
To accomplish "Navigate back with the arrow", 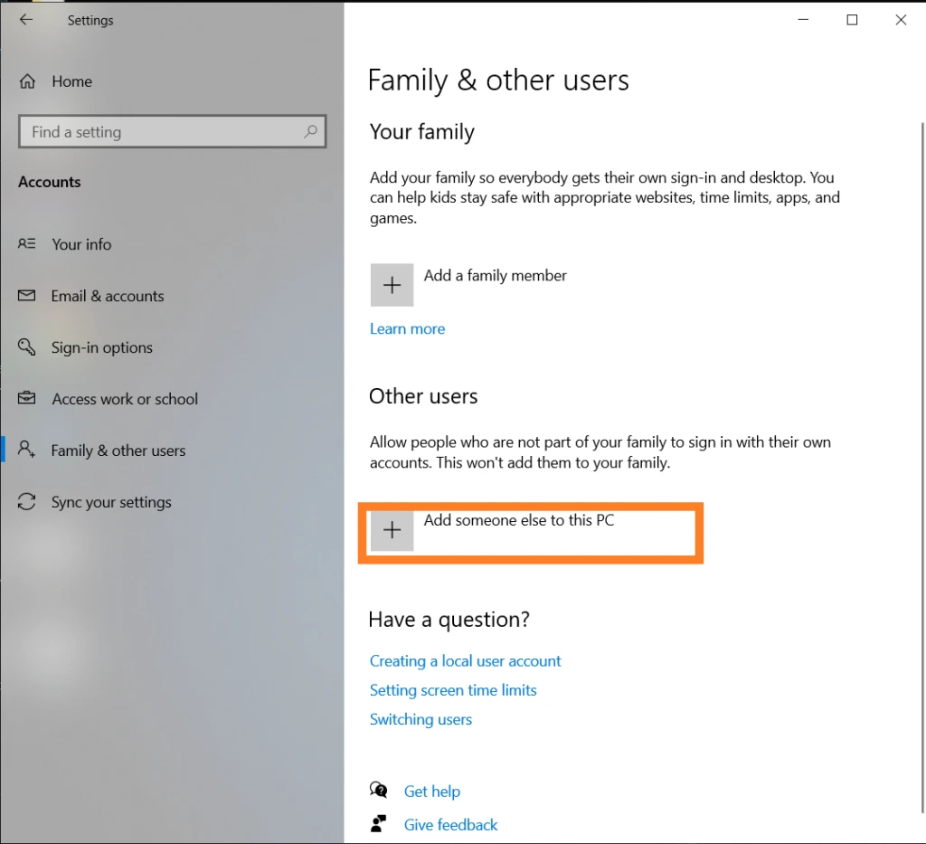I will (24, 19).
